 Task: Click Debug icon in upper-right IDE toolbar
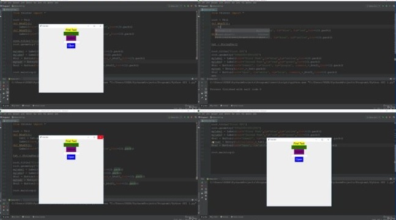coord(386,5)
